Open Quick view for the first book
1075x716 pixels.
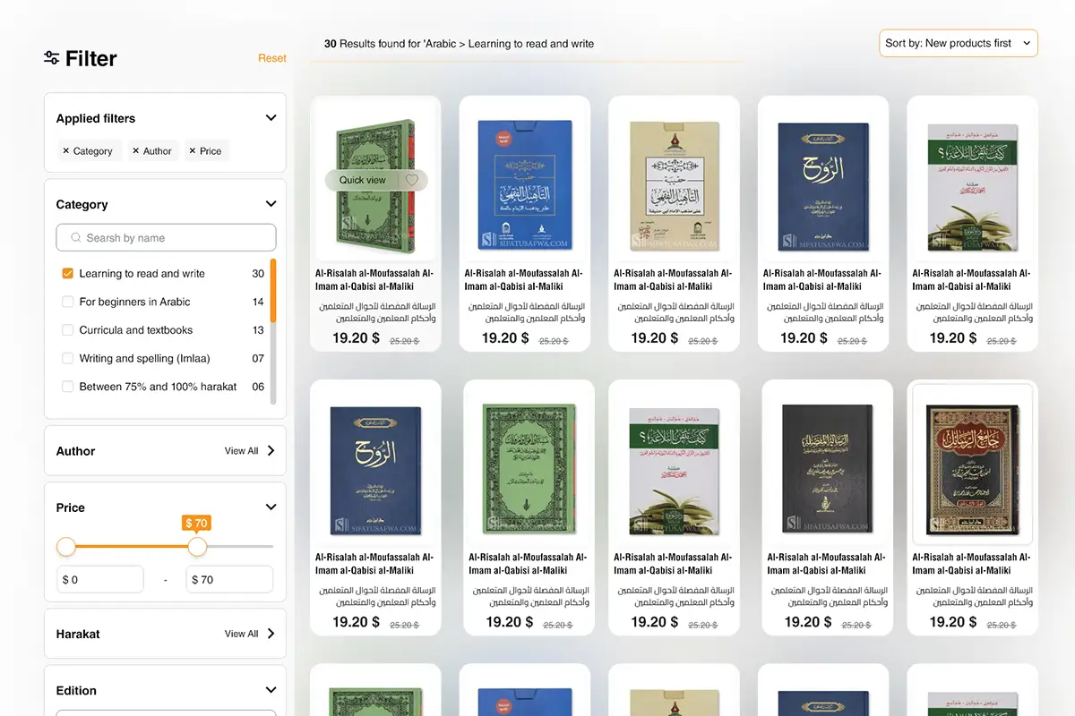tap(363, 180)
